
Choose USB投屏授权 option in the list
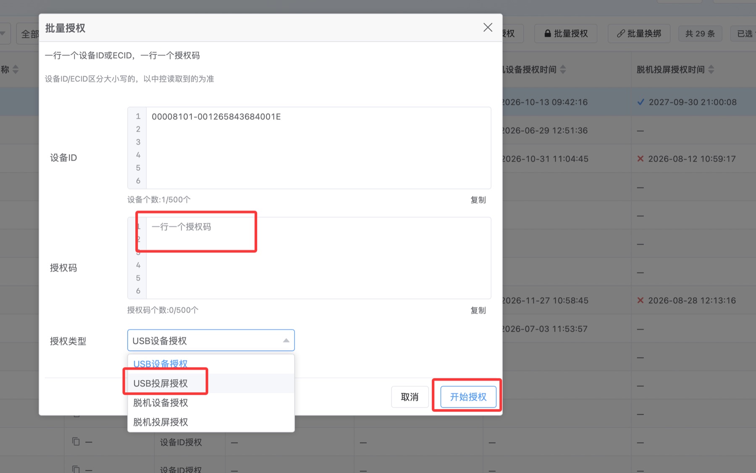pos(211,383)
